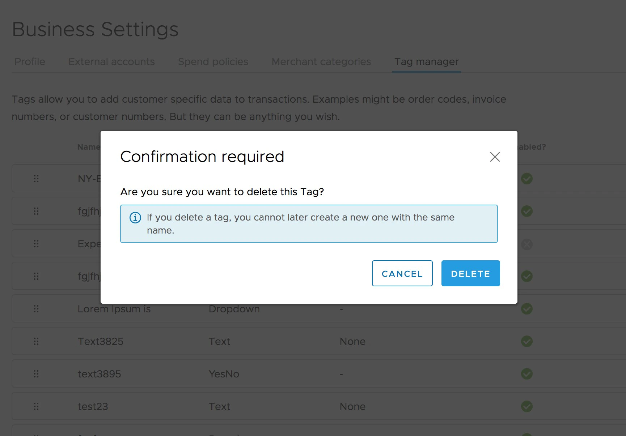Screen dimensions: 626x436
Task: Click the green enabled check beside NY- tag
Action: 526,179
